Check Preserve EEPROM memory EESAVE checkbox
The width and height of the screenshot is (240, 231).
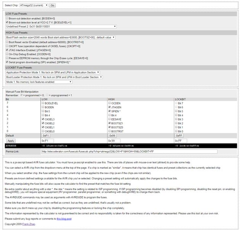pos(7,58)
